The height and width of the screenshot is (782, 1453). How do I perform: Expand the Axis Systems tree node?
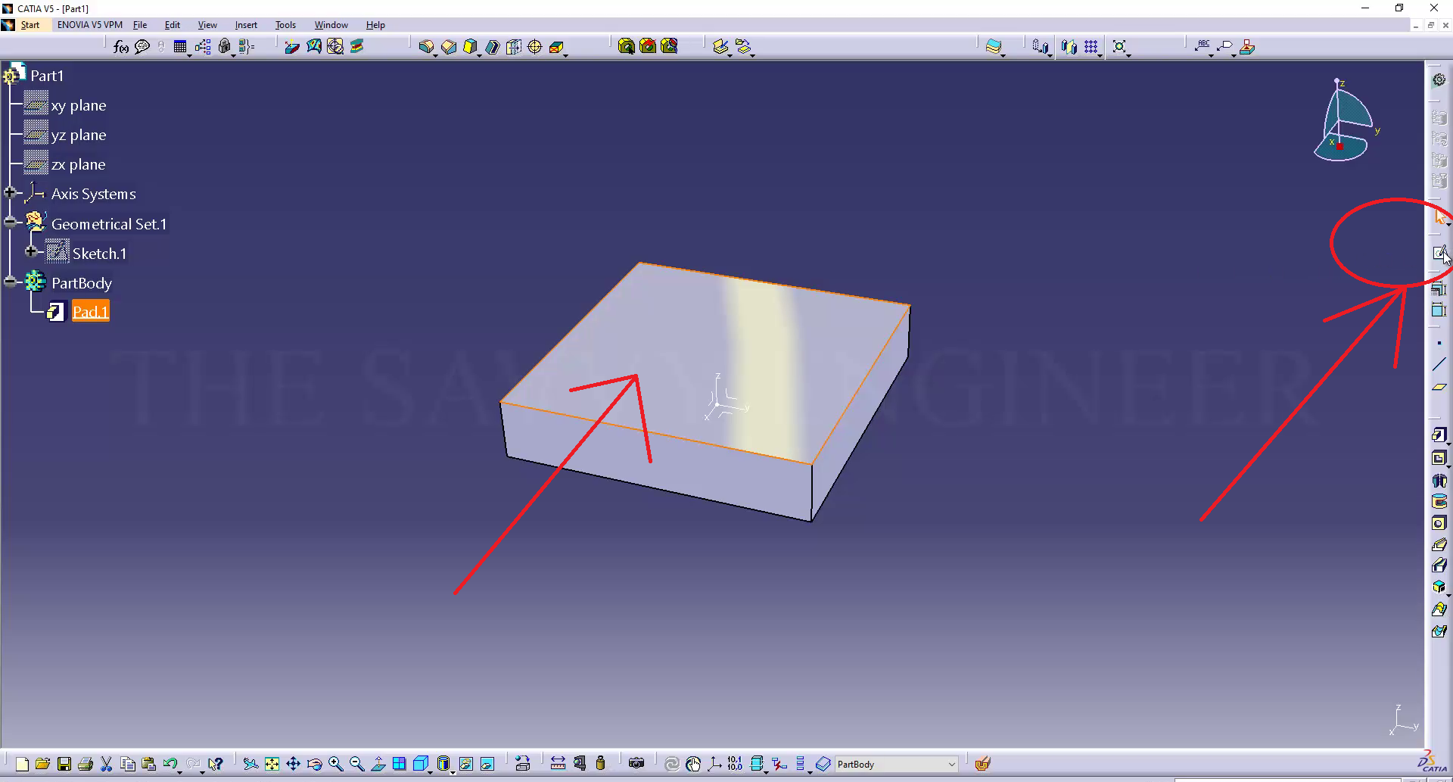coord(10,193)
